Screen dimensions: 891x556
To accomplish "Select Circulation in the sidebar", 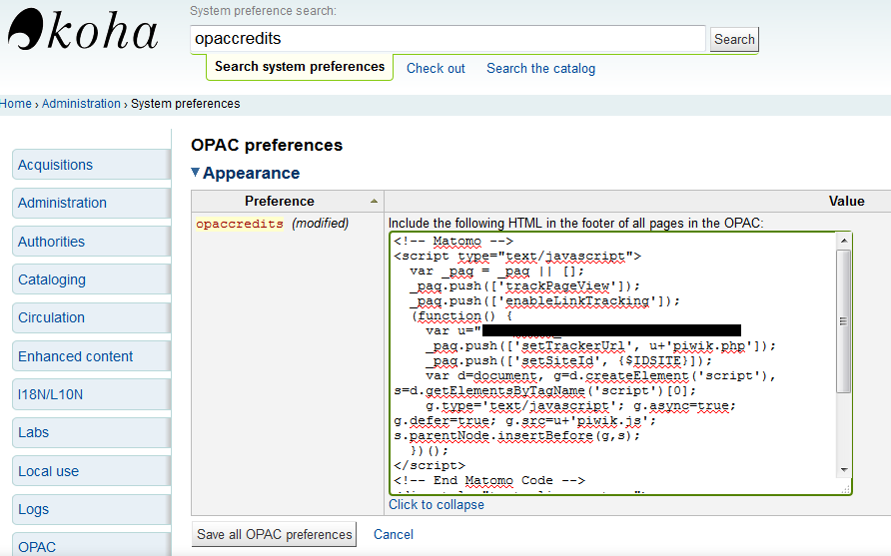I will 51,317.
